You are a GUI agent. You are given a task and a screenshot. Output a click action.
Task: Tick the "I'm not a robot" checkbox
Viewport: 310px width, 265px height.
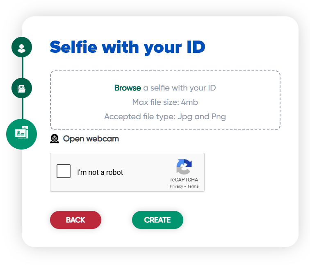pos(64,172)
